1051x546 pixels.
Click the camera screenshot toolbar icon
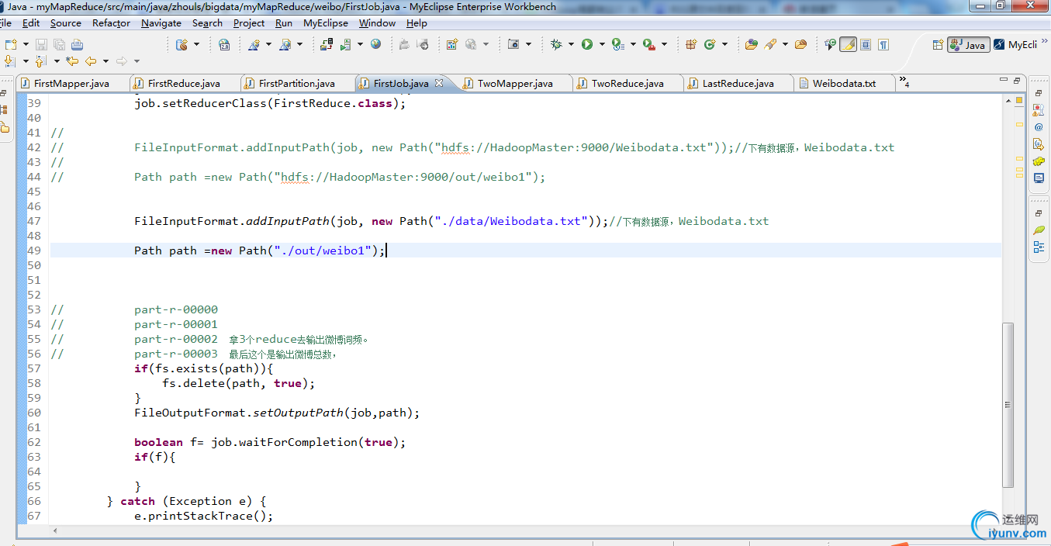click(x=513, y=44)
